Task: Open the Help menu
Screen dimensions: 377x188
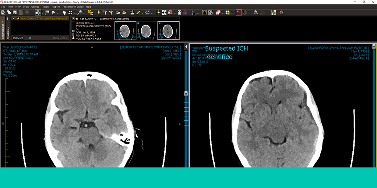Action: click(88, 7)
